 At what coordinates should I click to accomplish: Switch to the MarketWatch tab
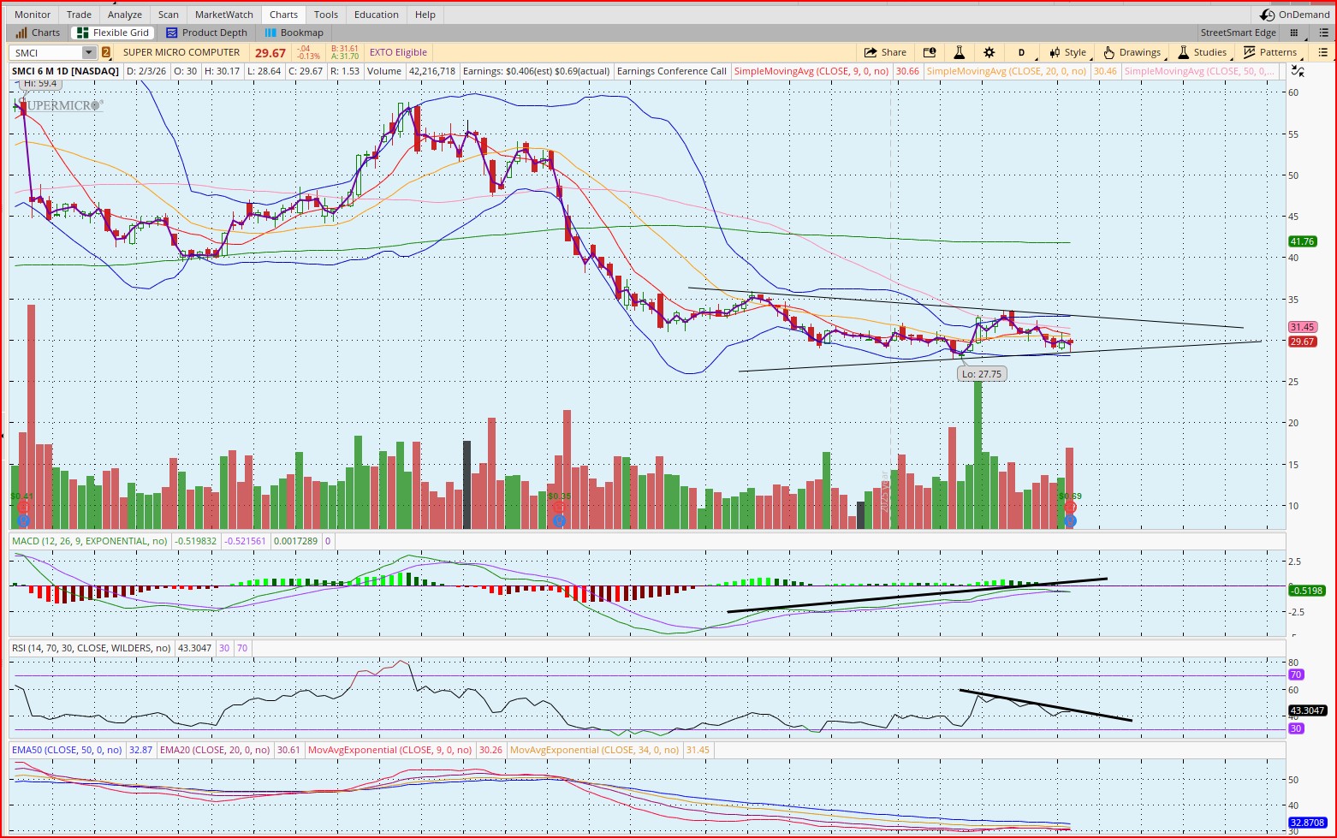[223, 15]
